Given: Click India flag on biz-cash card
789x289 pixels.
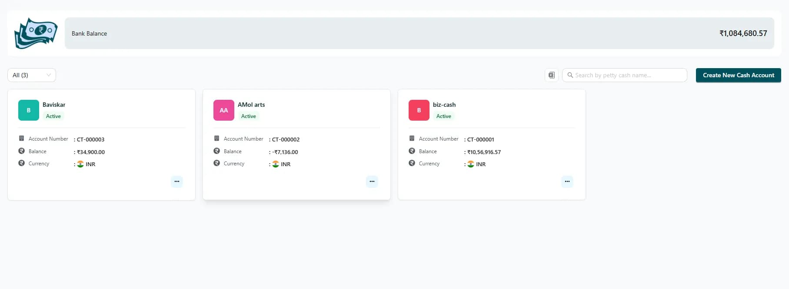Looking at the screenshot, I should click(471, 164).
